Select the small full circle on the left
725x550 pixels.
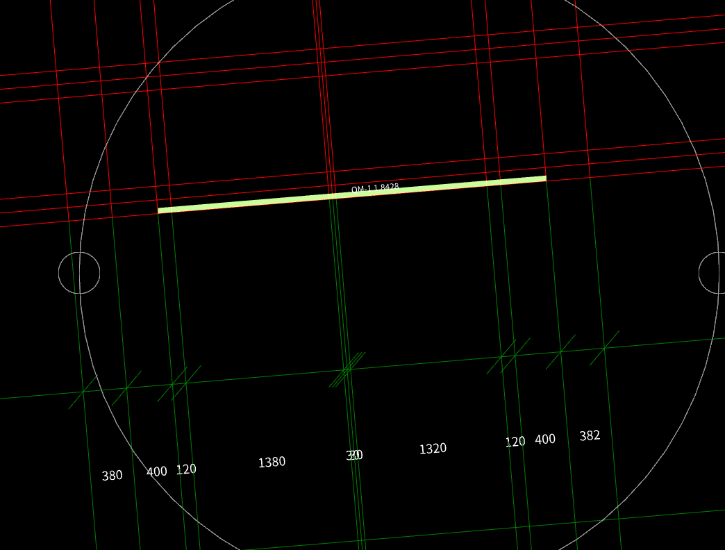click(79, 273)
